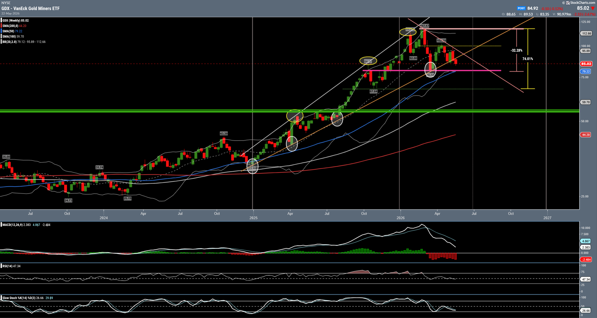Click the red 44.20 SMA(200) axis tag
597x318 pixels.
pos(586,135)
